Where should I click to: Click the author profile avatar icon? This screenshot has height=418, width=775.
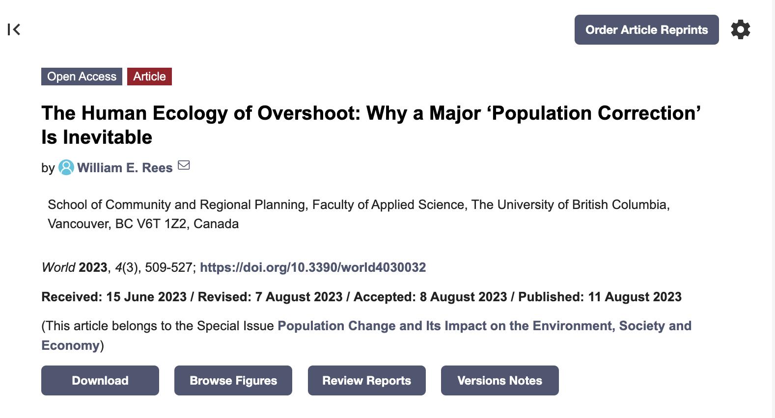66,167
